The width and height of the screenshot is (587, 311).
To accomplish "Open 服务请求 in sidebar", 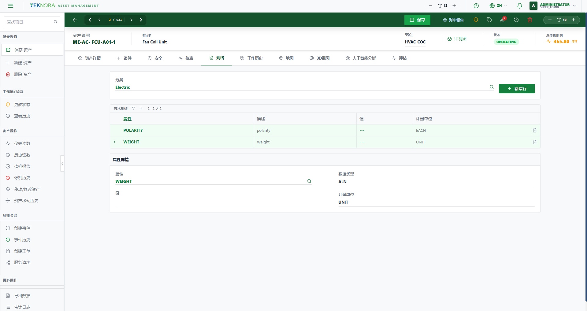I will click(32, 262).
